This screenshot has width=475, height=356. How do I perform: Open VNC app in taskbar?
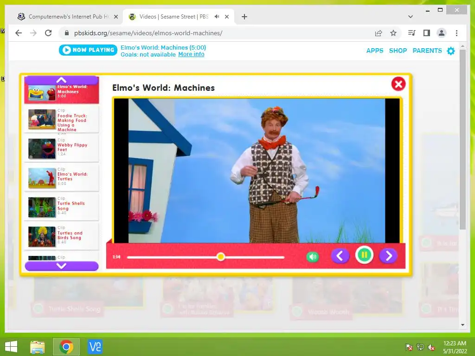95,347
